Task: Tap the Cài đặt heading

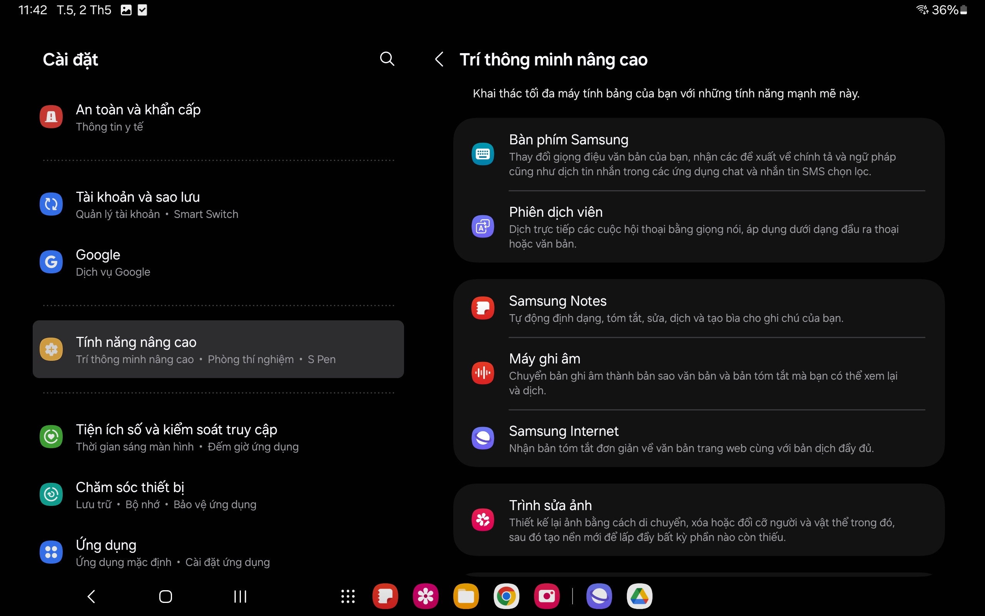Action: [x=70, y=59]
